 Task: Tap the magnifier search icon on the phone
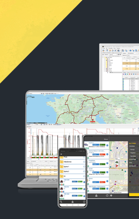61,202
